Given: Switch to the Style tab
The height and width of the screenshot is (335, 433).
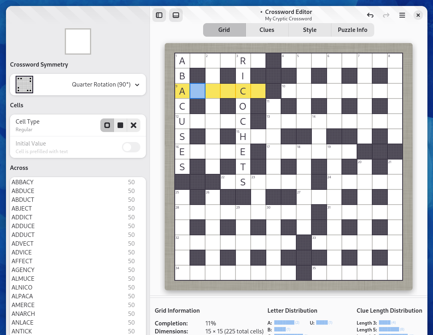Looking at the screenshot, I should (309, 30).
